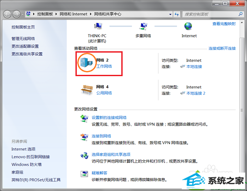Click the Internet globe icon
This screenshot has height=191, width=247.
(x=188, y=26)
